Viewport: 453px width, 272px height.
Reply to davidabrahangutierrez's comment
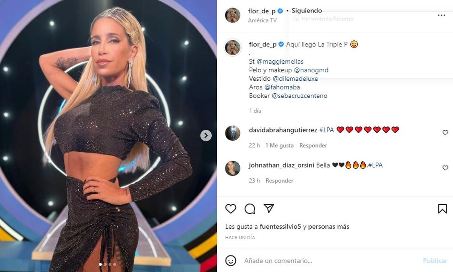(313, 145)
